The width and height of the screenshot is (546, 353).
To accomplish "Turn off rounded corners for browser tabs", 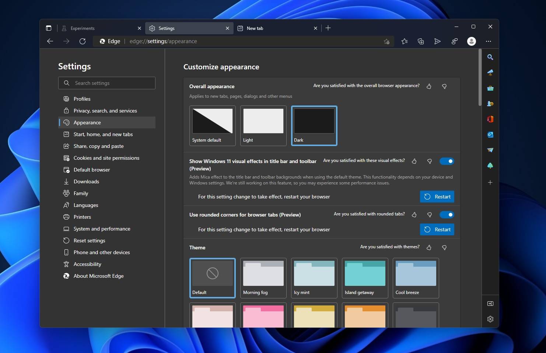I will (x=447, y=214).
